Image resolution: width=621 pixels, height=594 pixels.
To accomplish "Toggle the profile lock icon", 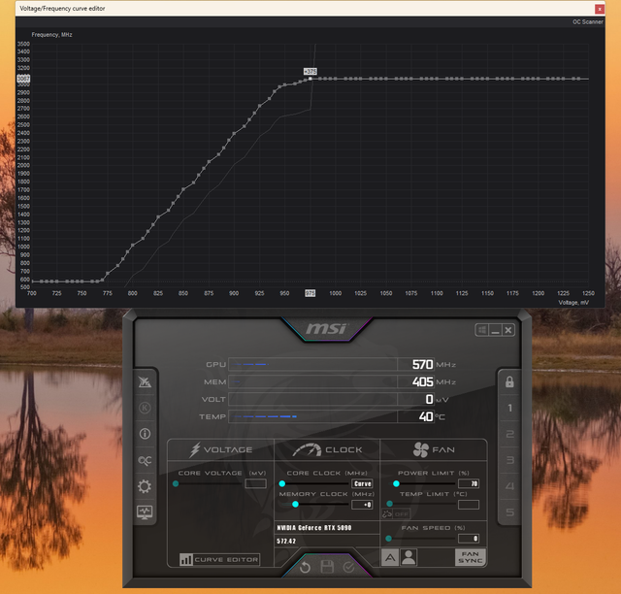I will click(x=509, y=382).
